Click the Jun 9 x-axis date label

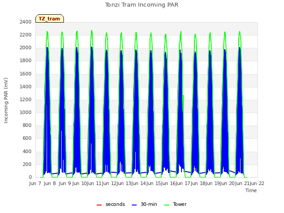pos(65,183)
